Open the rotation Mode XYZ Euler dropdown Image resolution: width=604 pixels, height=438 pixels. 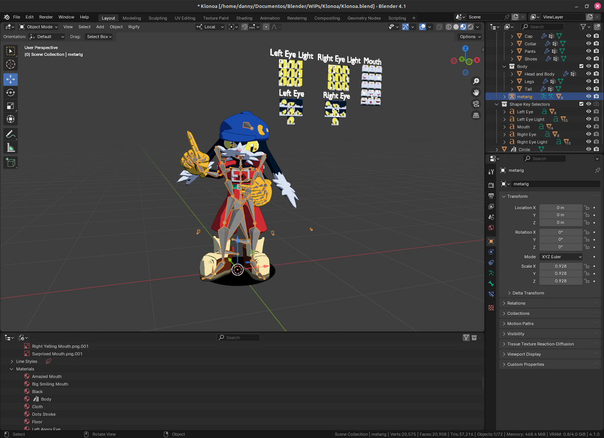(x=561, y=257)
